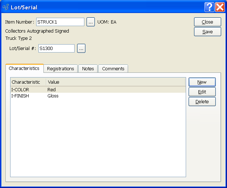The width and height of the screenshot is (227, 188).
Task: Open the Comments tab
Action: pos(113,69)
